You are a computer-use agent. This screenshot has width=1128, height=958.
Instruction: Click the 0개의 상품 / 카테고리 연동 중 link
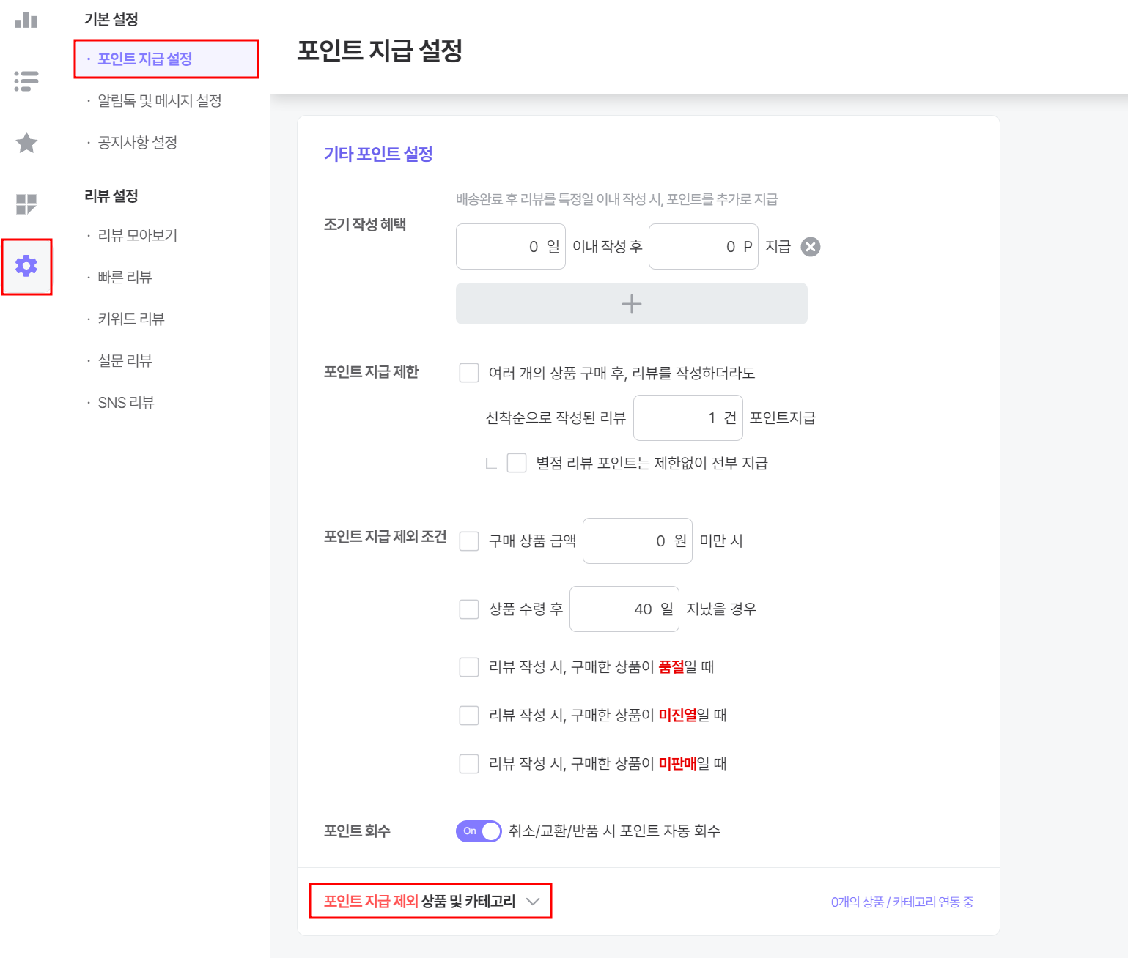(x=902, y=902)
